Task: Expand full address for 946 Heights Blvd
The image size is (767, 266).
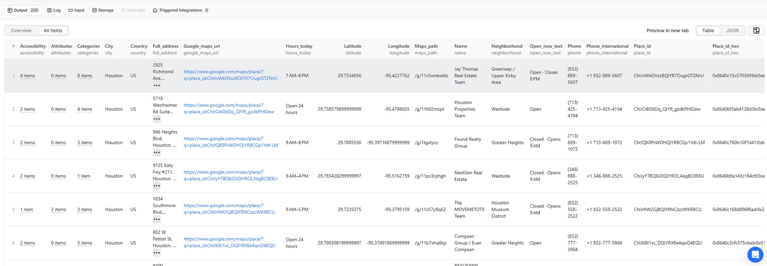Action: pos(157,152)
